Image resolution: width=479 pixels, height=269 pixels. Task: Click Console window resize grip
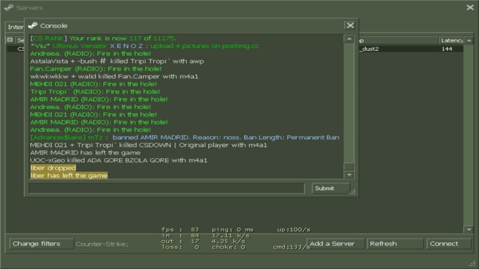point(353,192)
